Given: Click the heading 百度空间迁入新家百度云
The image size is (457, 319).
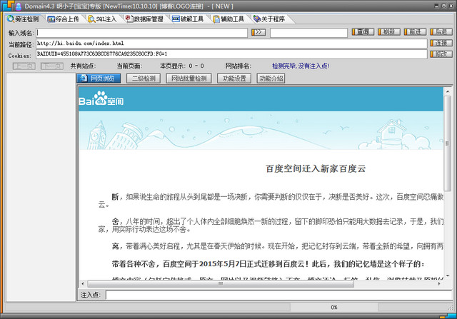Looking at the screenshot, I should tap(316, 168).
